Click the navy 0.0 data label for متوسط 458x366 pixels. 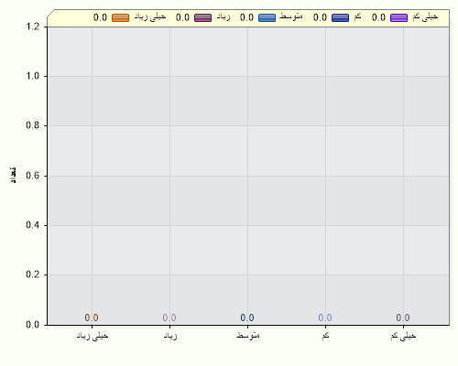coord(247,318)
